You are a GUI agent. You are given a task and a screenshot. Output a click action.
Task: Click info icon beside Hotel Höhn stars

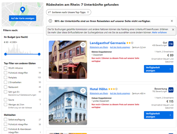click(116, 89)
